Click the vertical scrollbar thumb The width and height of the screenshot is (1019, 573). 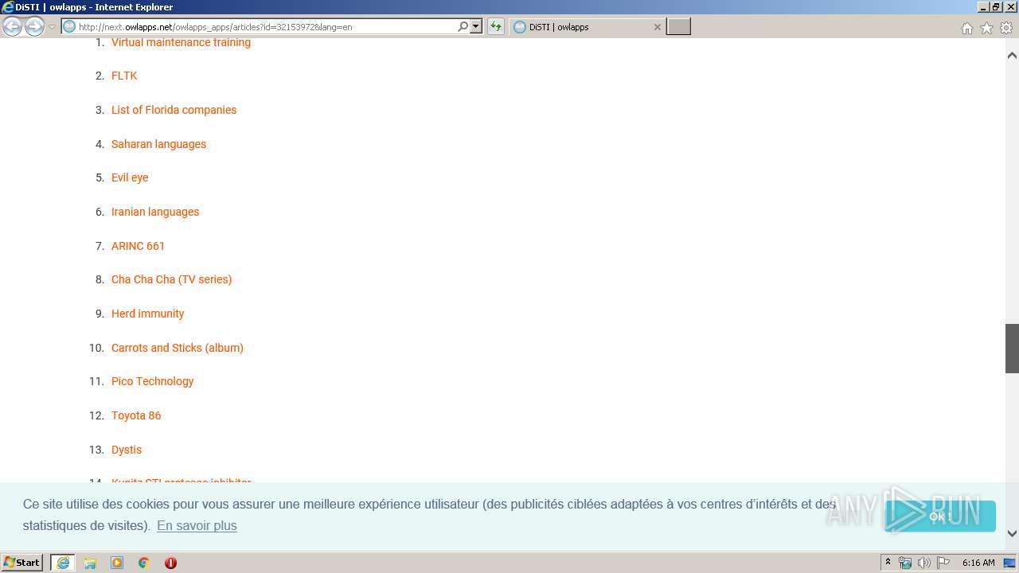click(1012, 349)
